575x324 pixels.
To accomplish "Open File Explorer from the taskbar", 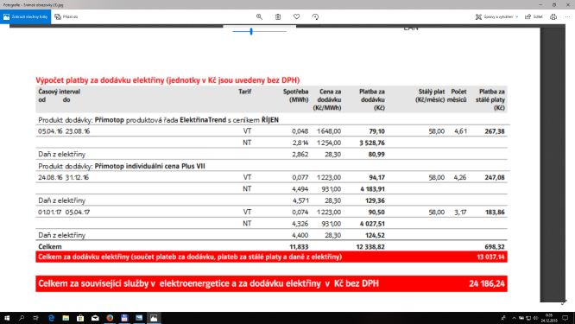I will coord(66,318).
